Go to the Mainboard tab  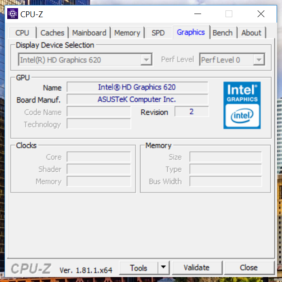[89, 33]
